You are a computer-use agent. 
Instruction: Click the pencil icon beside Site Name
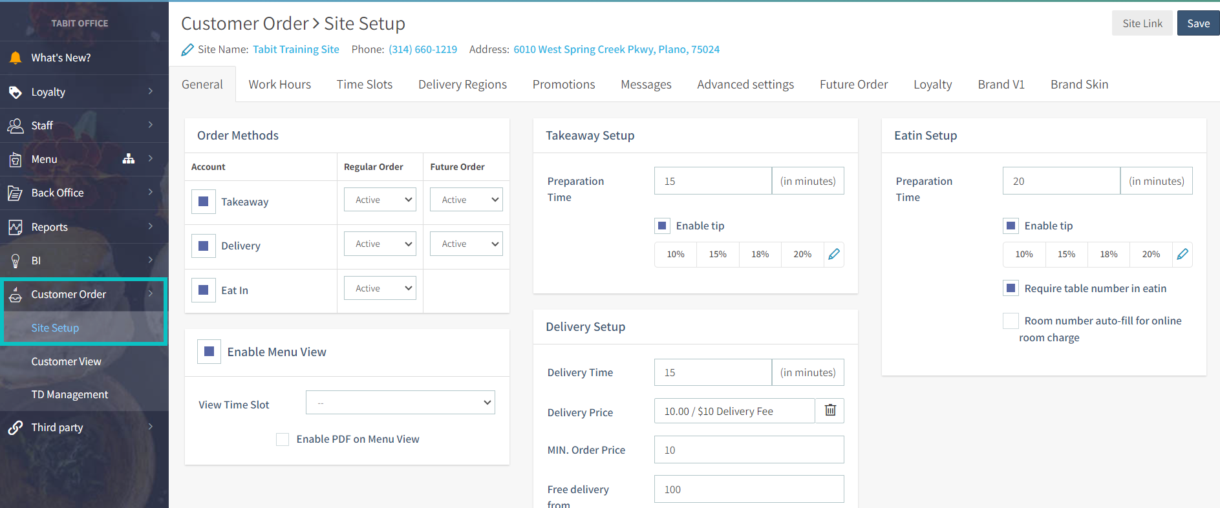(187, 50)
